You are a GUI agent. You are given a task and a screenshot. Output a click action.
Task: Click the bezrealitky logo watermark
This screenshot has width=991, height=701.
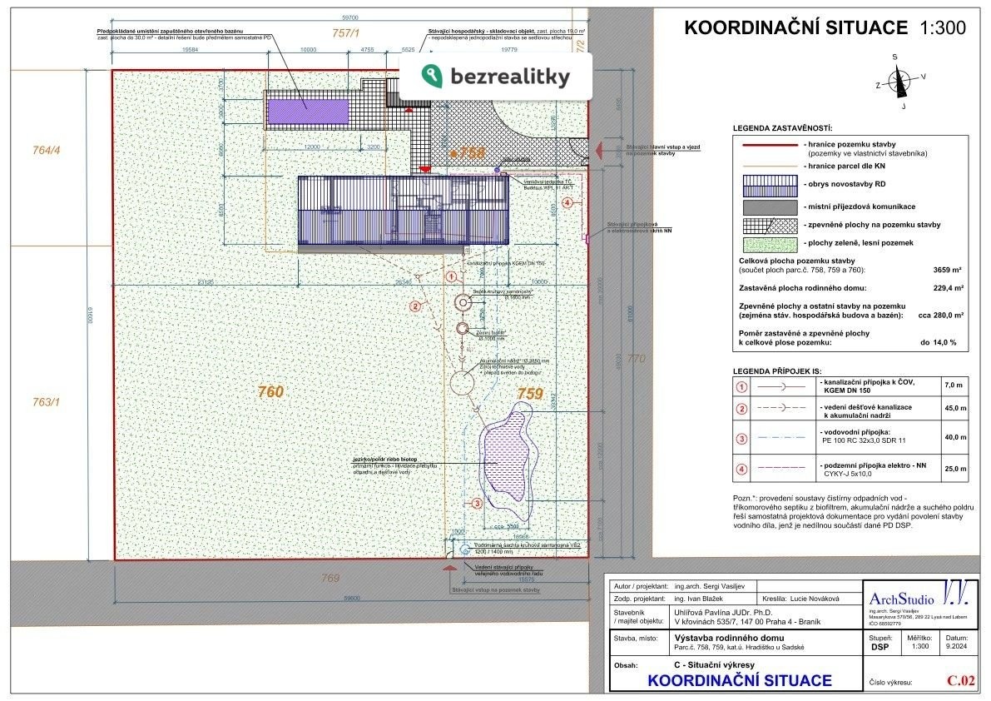[x=496, y=77]
